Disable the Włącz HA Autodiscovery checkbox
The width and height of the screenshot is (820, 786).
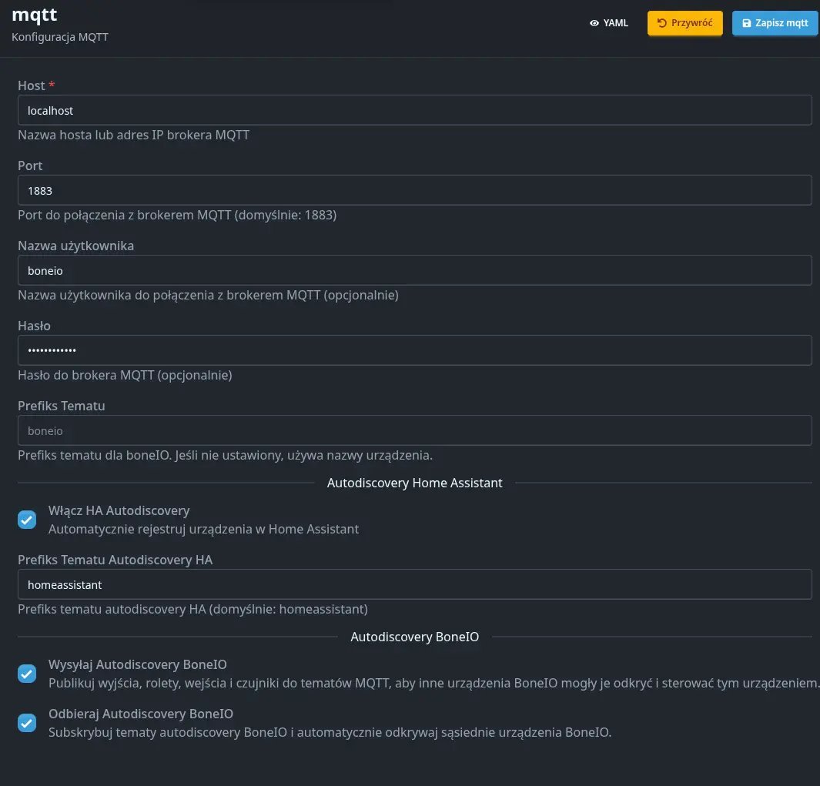tap(27, 520)
